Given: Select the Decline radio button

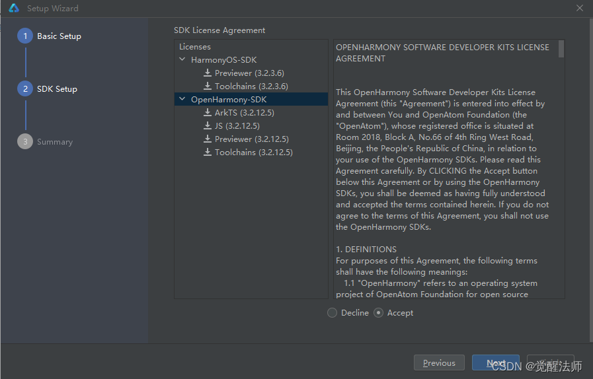Looking at the screenshot, I should [x=332, y=313].
